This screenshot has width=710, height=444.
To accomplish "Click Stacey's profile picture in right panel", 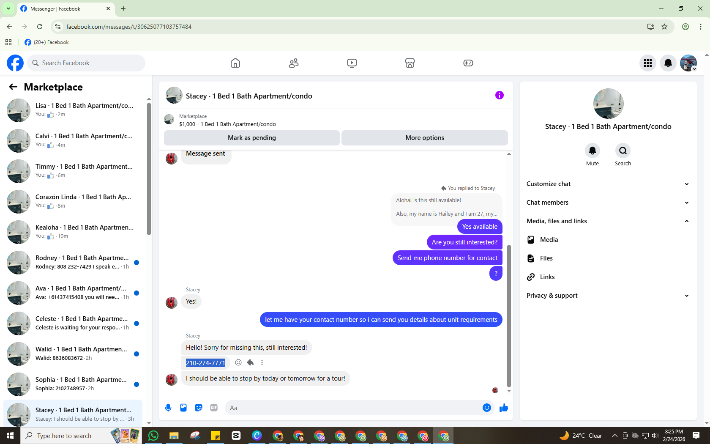I will pos(608,104).
